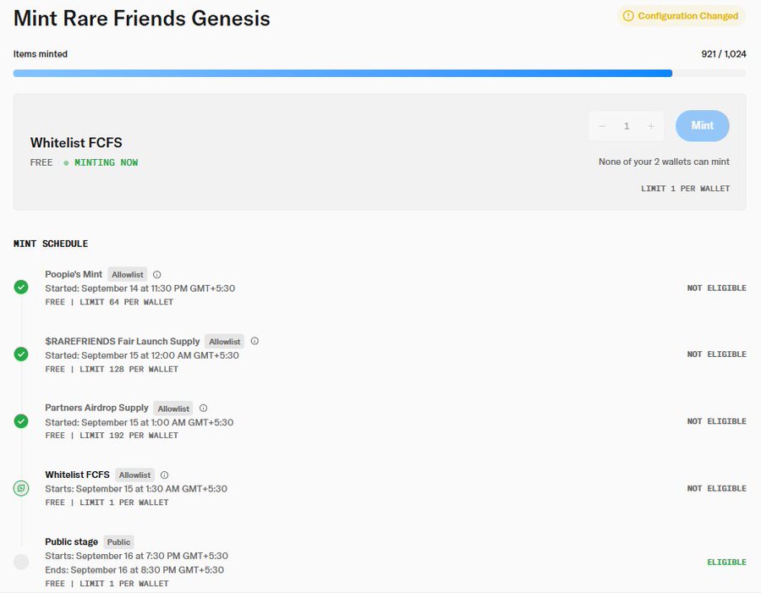
Task: Click the grey circle marker for Public stage
Action: click(x=21, y=562)
